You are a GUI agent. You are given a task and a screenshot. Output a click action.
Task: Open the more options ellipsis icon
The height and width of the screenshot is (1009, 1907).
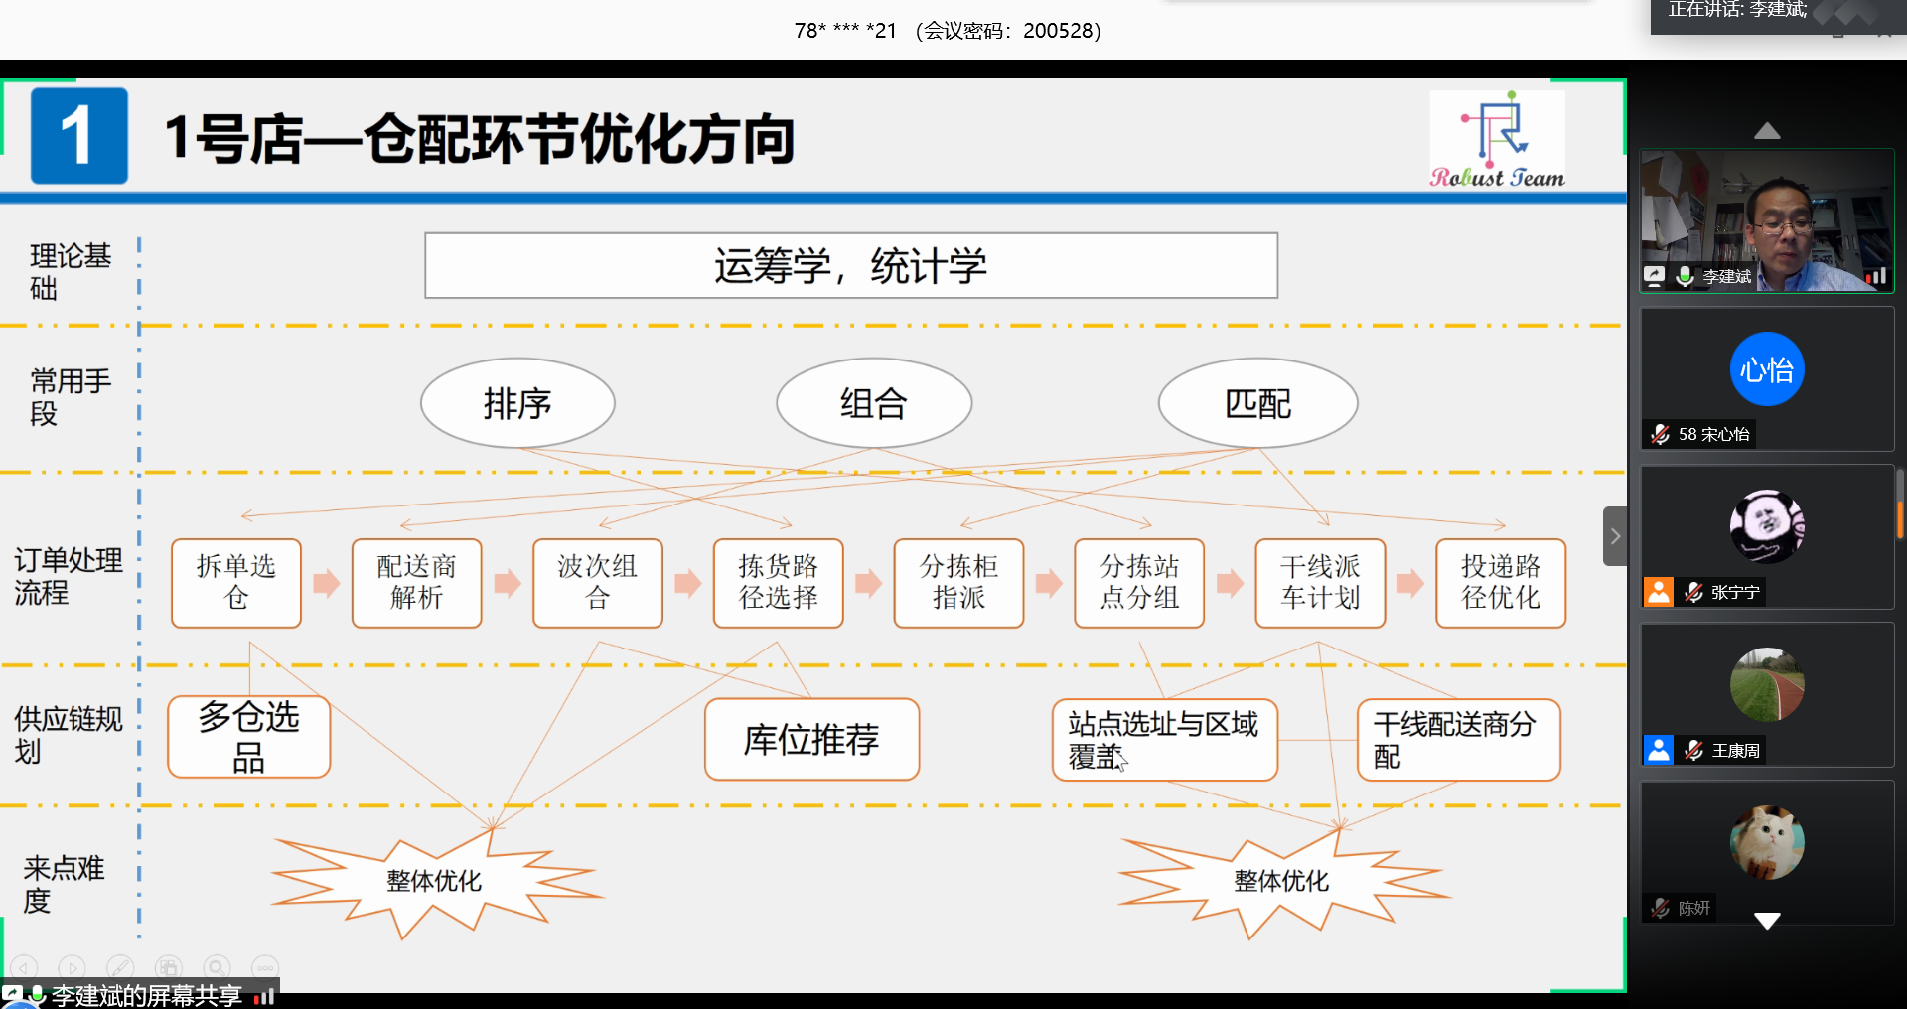[x=264, y=966]
